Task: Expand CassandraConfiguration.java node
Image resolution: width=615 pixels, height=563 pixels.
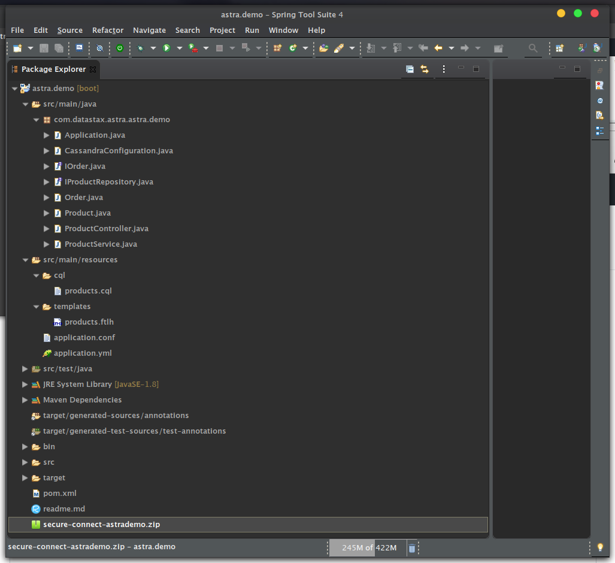Action: (x=46, y=151)
